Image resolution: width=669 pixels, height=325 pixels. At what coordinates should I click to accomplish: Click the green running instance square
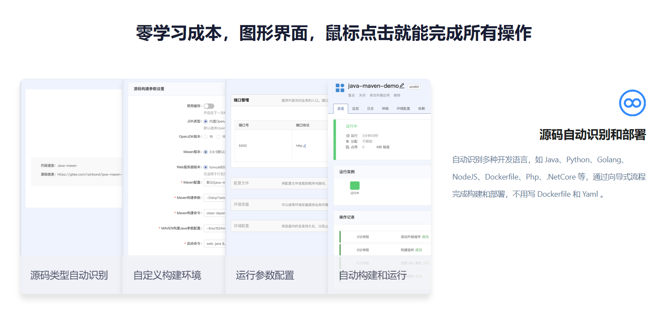click(354, 186)
